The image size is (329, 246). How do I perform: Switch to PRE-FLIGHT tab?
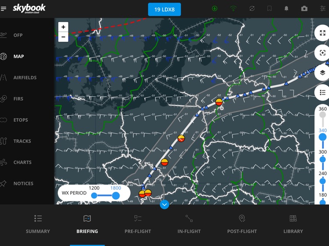tap(138, 224)
